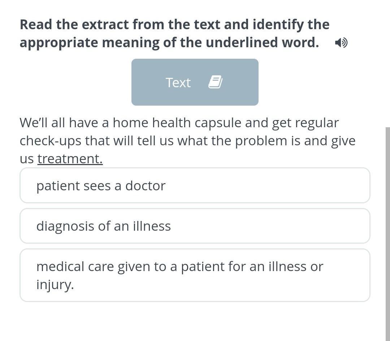Open the reading passage via the Text label
This screenshot has width=390, height=341.
tap(178, 83)
